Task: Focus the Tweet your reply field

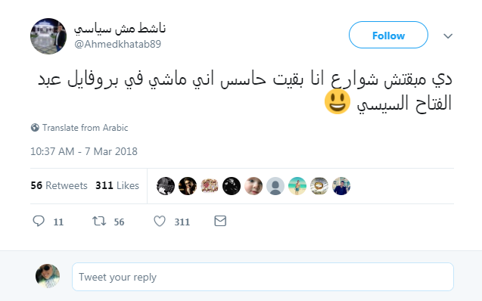Action: (263, 277)
